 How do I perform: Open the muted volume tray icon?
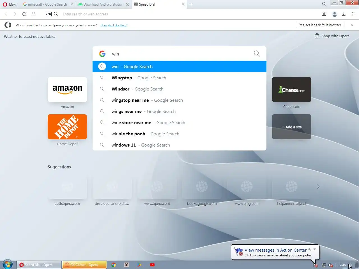click(x=331, y=265)
